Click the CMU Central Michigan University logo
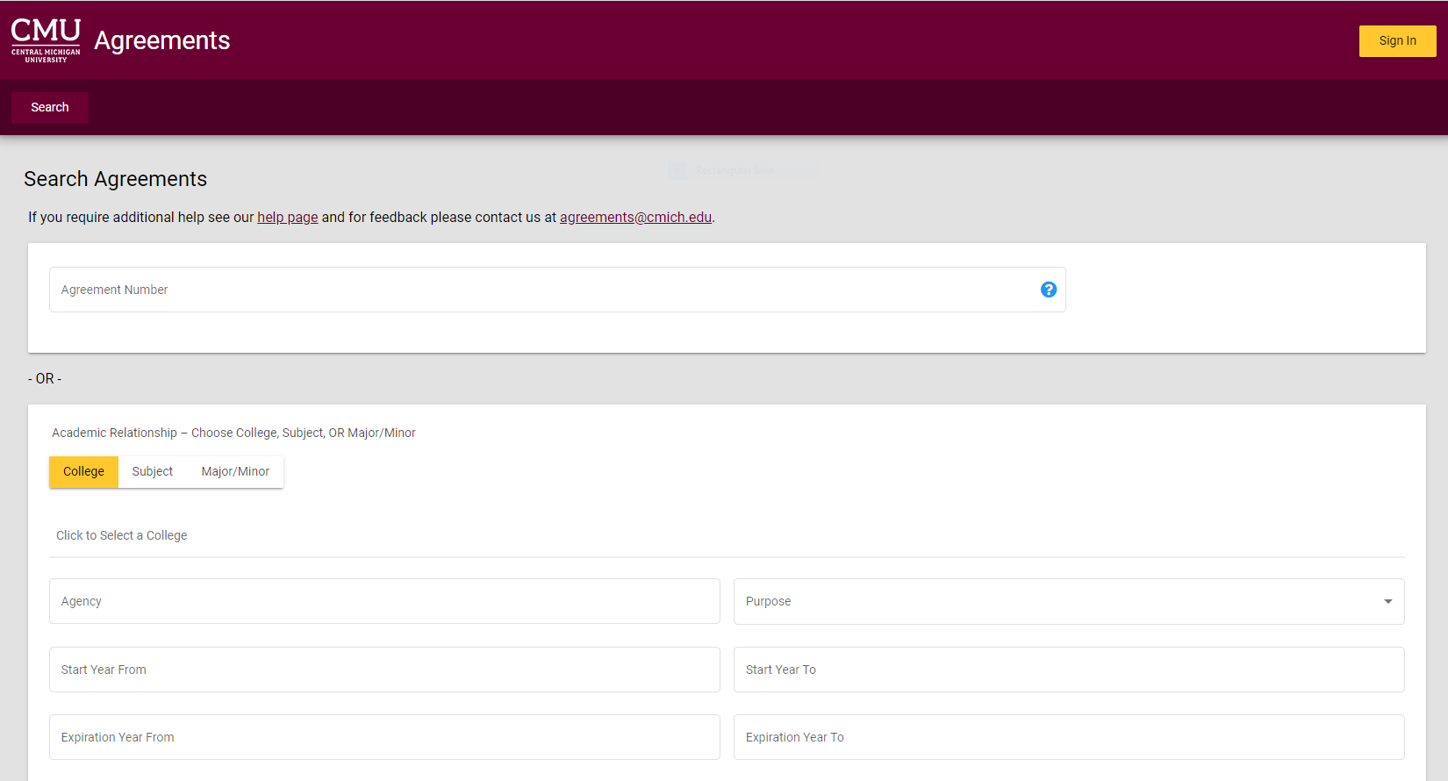 pos(46,40)
